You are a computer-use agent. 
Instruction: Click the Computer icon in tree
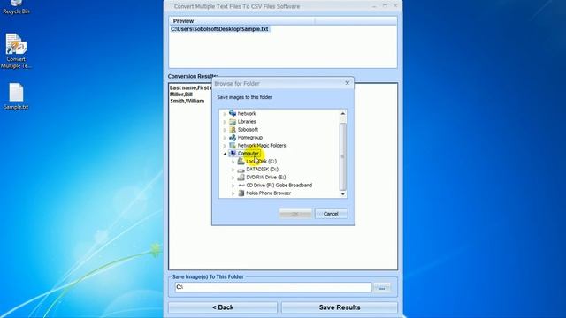[233, 153]
